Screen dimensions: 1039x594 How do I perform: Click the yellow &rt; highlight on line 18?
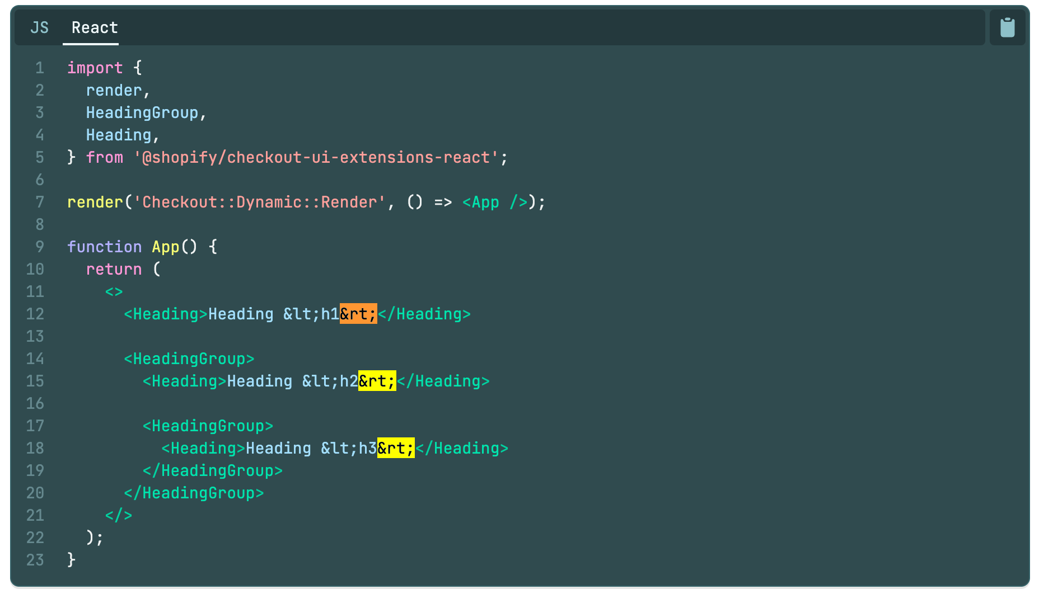[x=395, y=448]
